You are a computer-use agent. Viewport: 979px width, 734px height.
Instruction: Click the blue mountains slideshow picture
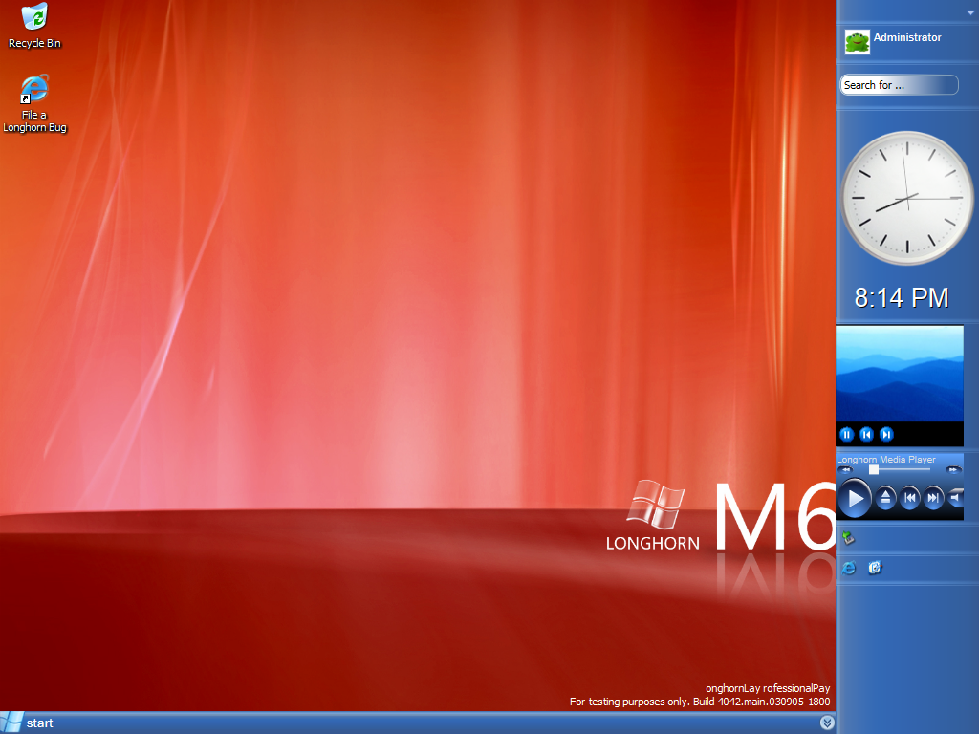899,374
